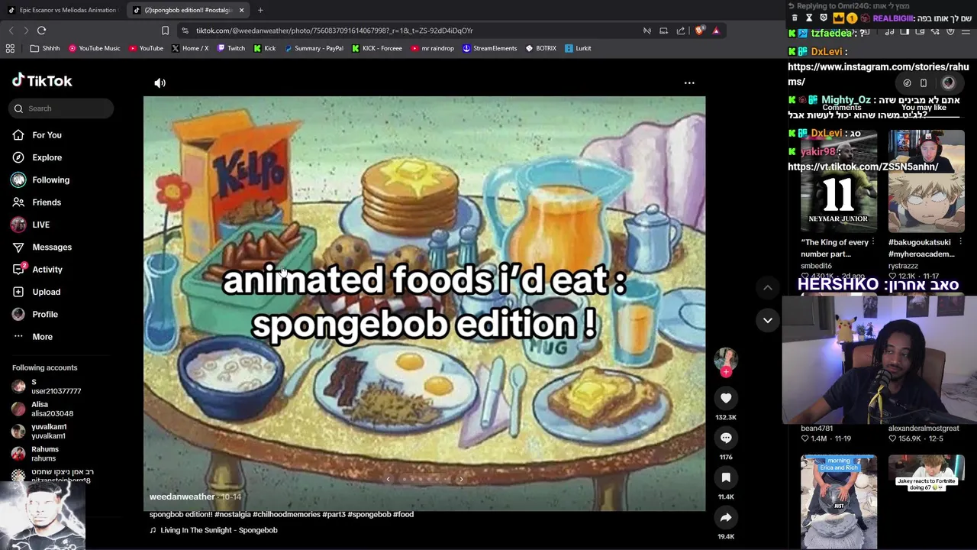The image size is (977, 550).
Task: Open the Neymar Junior 11 video thumbnail
Action: tap(839, 183)
